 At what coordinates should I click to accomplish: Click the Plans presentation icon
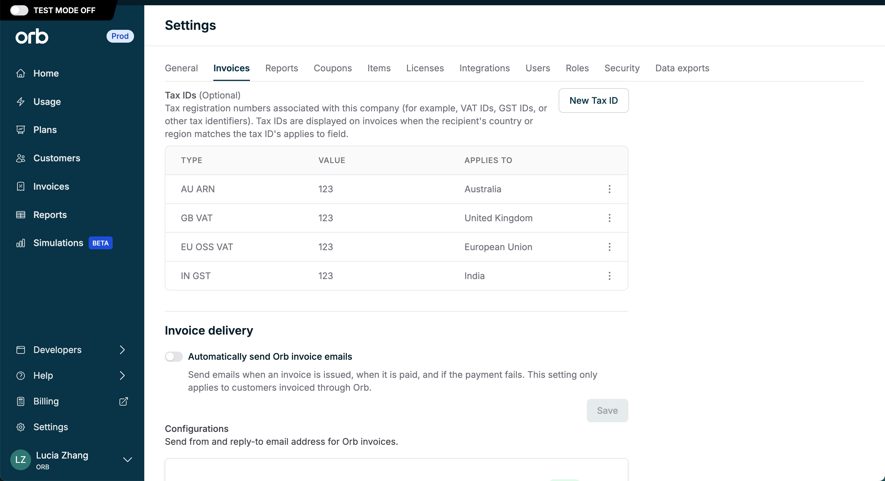click(x=20, y=130)
